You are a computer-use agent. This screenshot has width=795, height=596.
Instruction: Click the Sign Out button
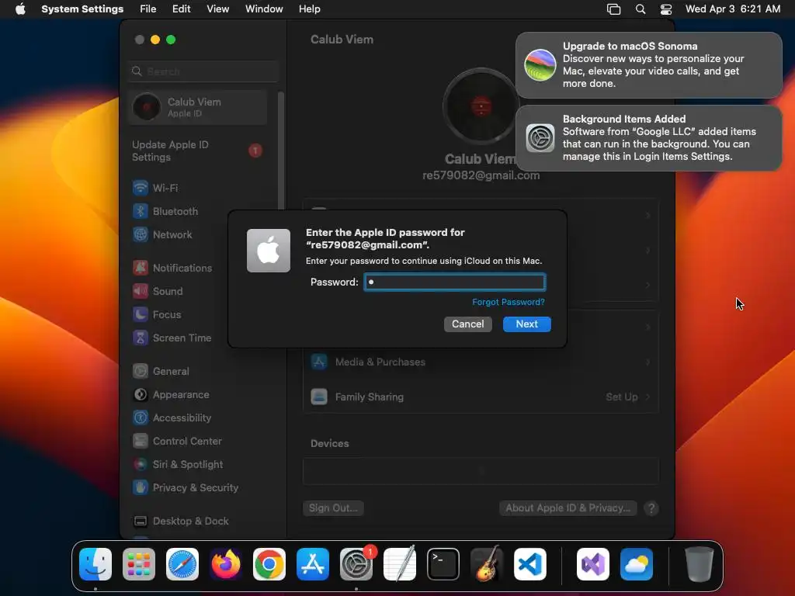point(333,508)
